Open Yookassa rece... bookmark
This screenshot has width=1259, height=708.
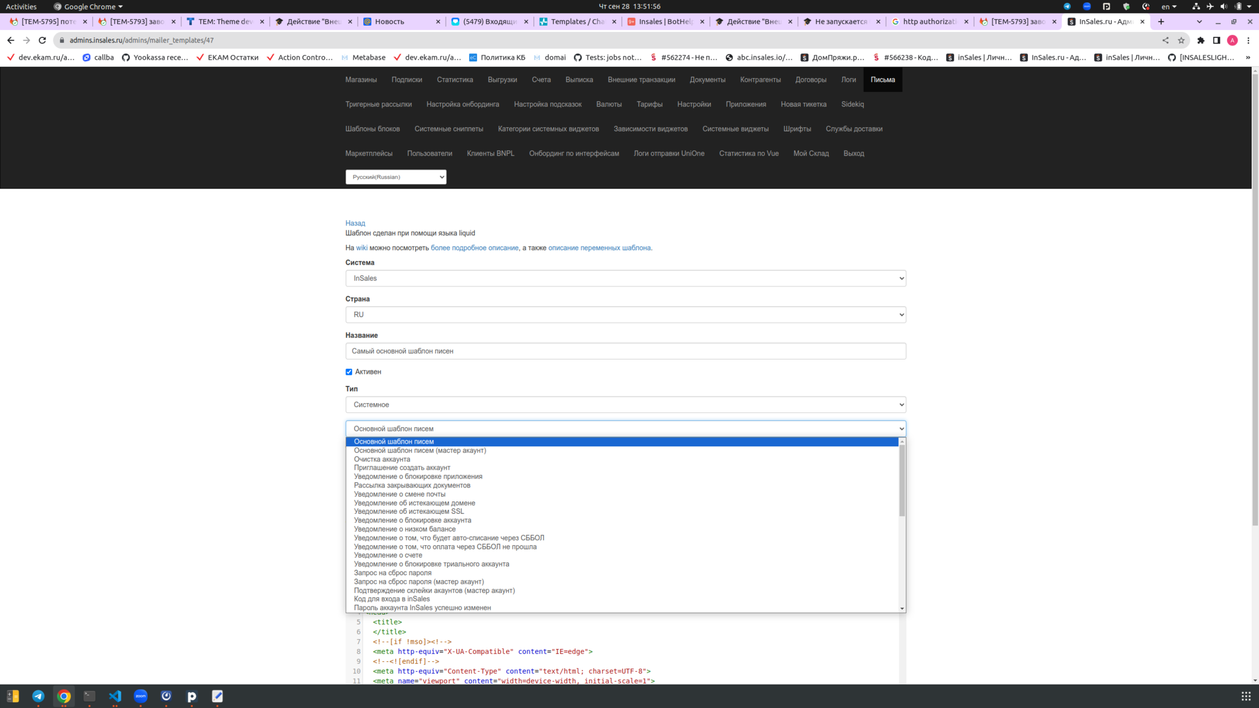click(x=155, y=57)
